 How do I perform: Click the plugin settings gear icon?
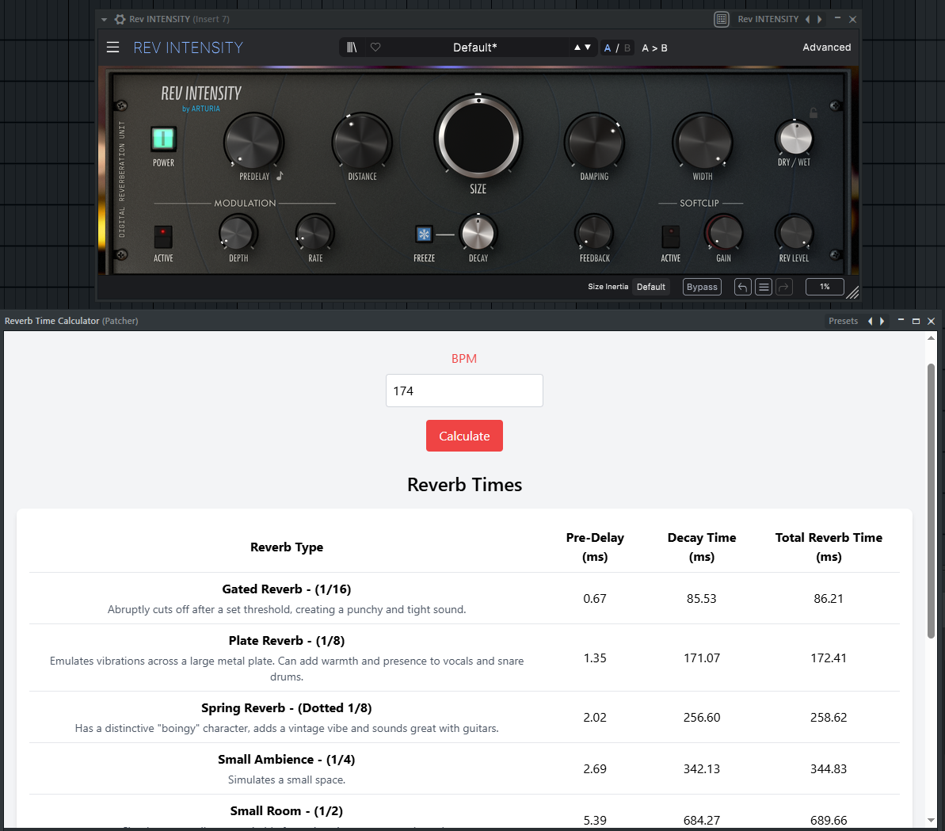tap(120, 19)
